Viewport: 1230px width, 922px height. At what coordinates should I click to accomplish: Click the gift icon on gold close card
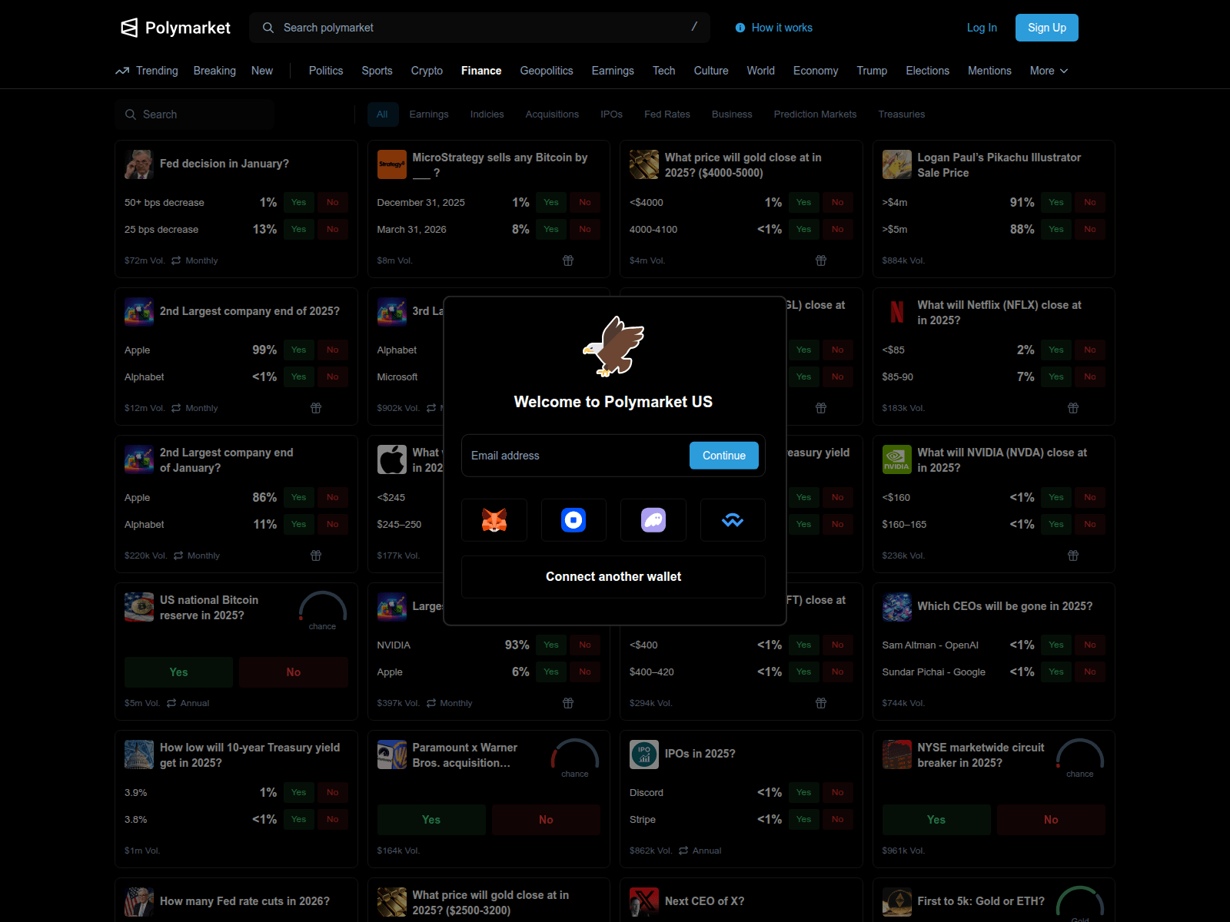click(x=821, y=260)
